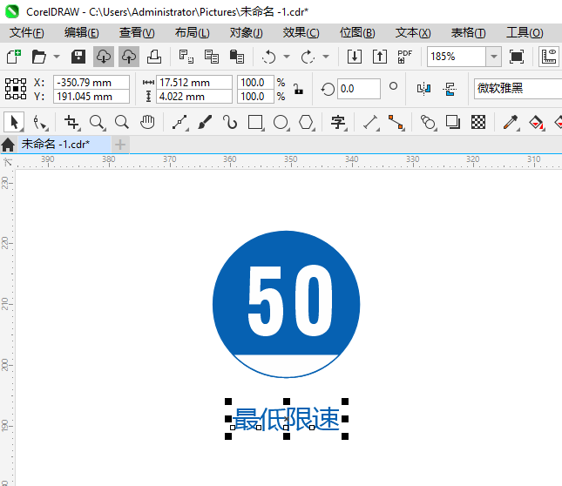Select the Rectangle tool
This screenshot has width=562, height=486.
pyautogui.click(x=255, y=122)
